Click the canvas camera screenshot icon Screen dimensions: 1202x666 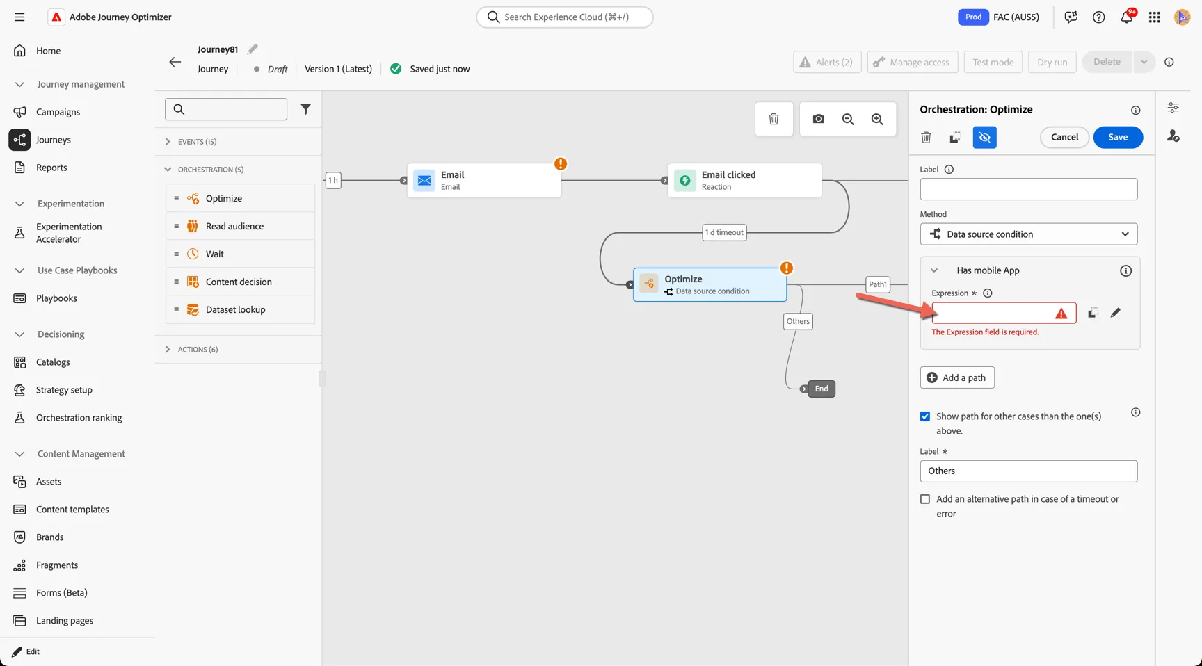(x=818, y=119)
